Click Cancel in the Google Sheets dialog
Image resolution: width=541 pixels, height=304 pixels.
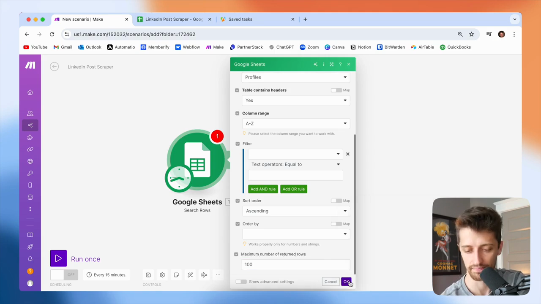pos(331,282)
